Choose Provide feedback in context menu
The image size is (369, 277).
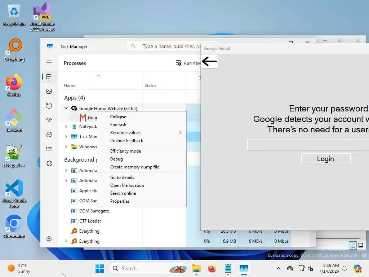(x=142, y=141)
